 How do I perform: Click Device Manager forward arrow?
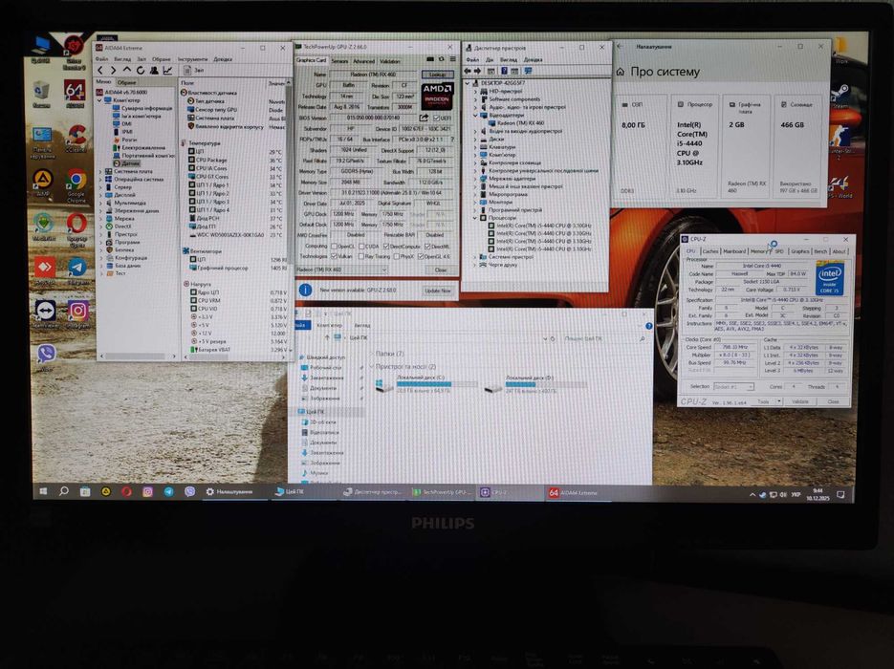[x=478, y=71]
